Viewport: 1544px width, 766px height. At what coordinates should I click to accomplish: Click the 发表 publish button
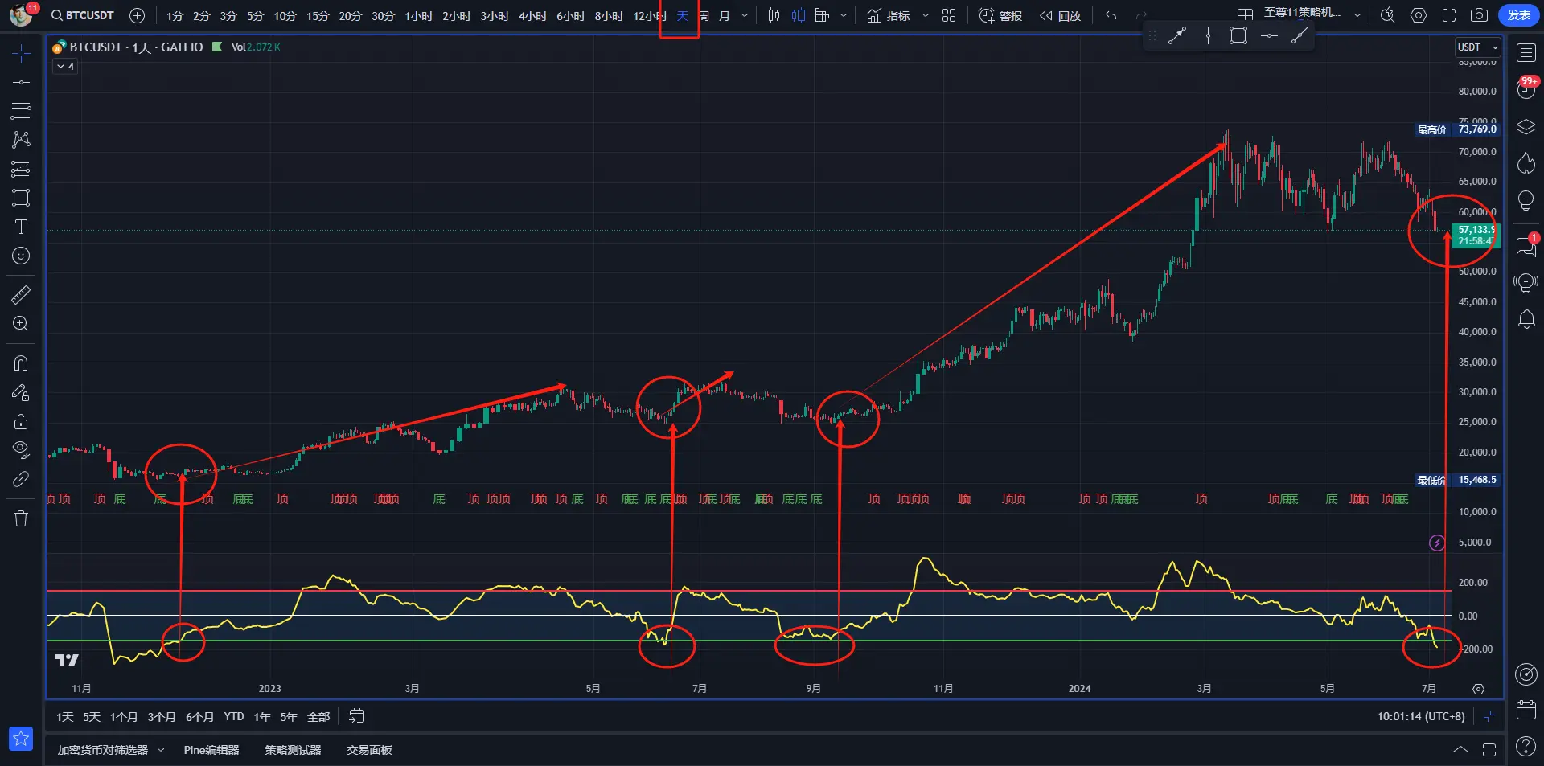point(1519,15)
